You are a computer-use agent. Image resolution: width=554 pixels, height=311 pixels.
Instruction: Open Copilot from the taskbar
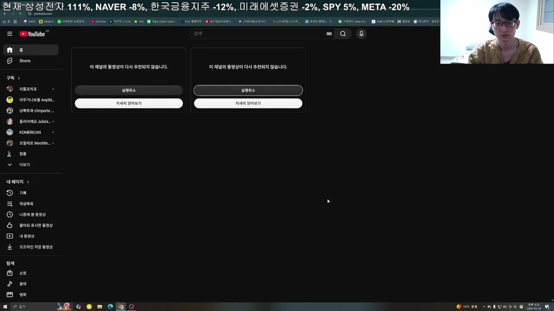[78, 307]
